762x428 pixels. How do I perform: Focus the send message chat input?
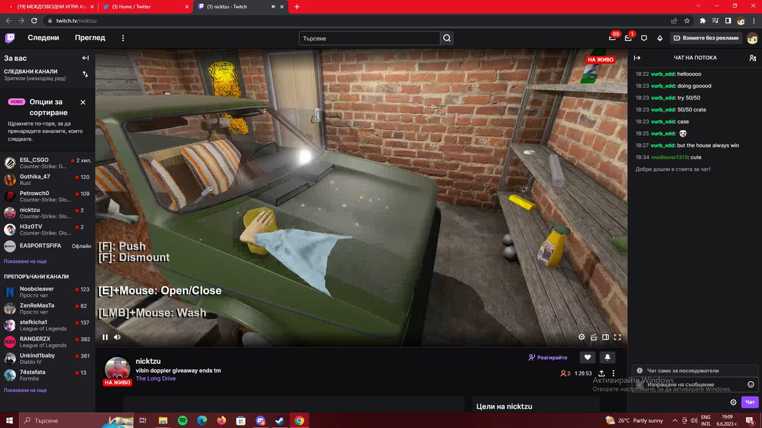(x=694, y=384)
